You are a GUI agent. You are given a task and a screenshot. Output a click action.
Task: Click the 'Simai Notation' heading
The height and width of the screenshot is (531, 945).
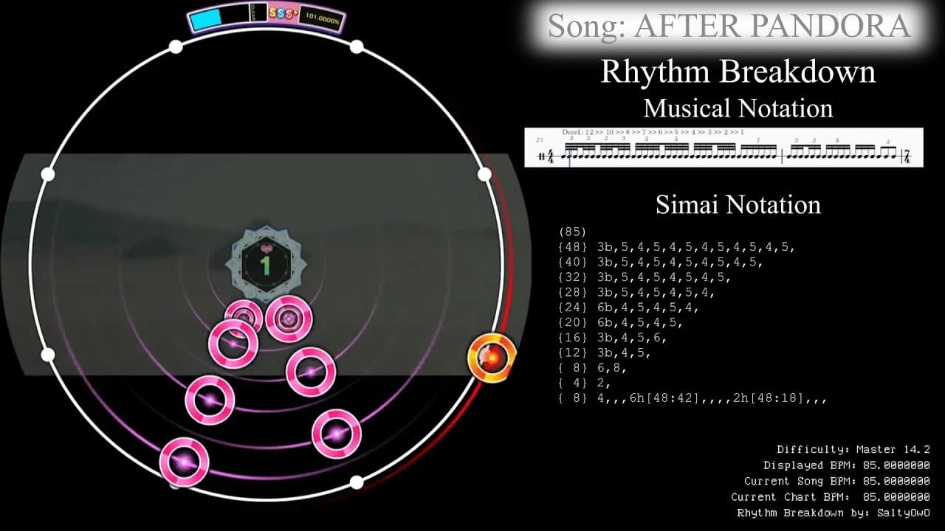pos(738,204)
